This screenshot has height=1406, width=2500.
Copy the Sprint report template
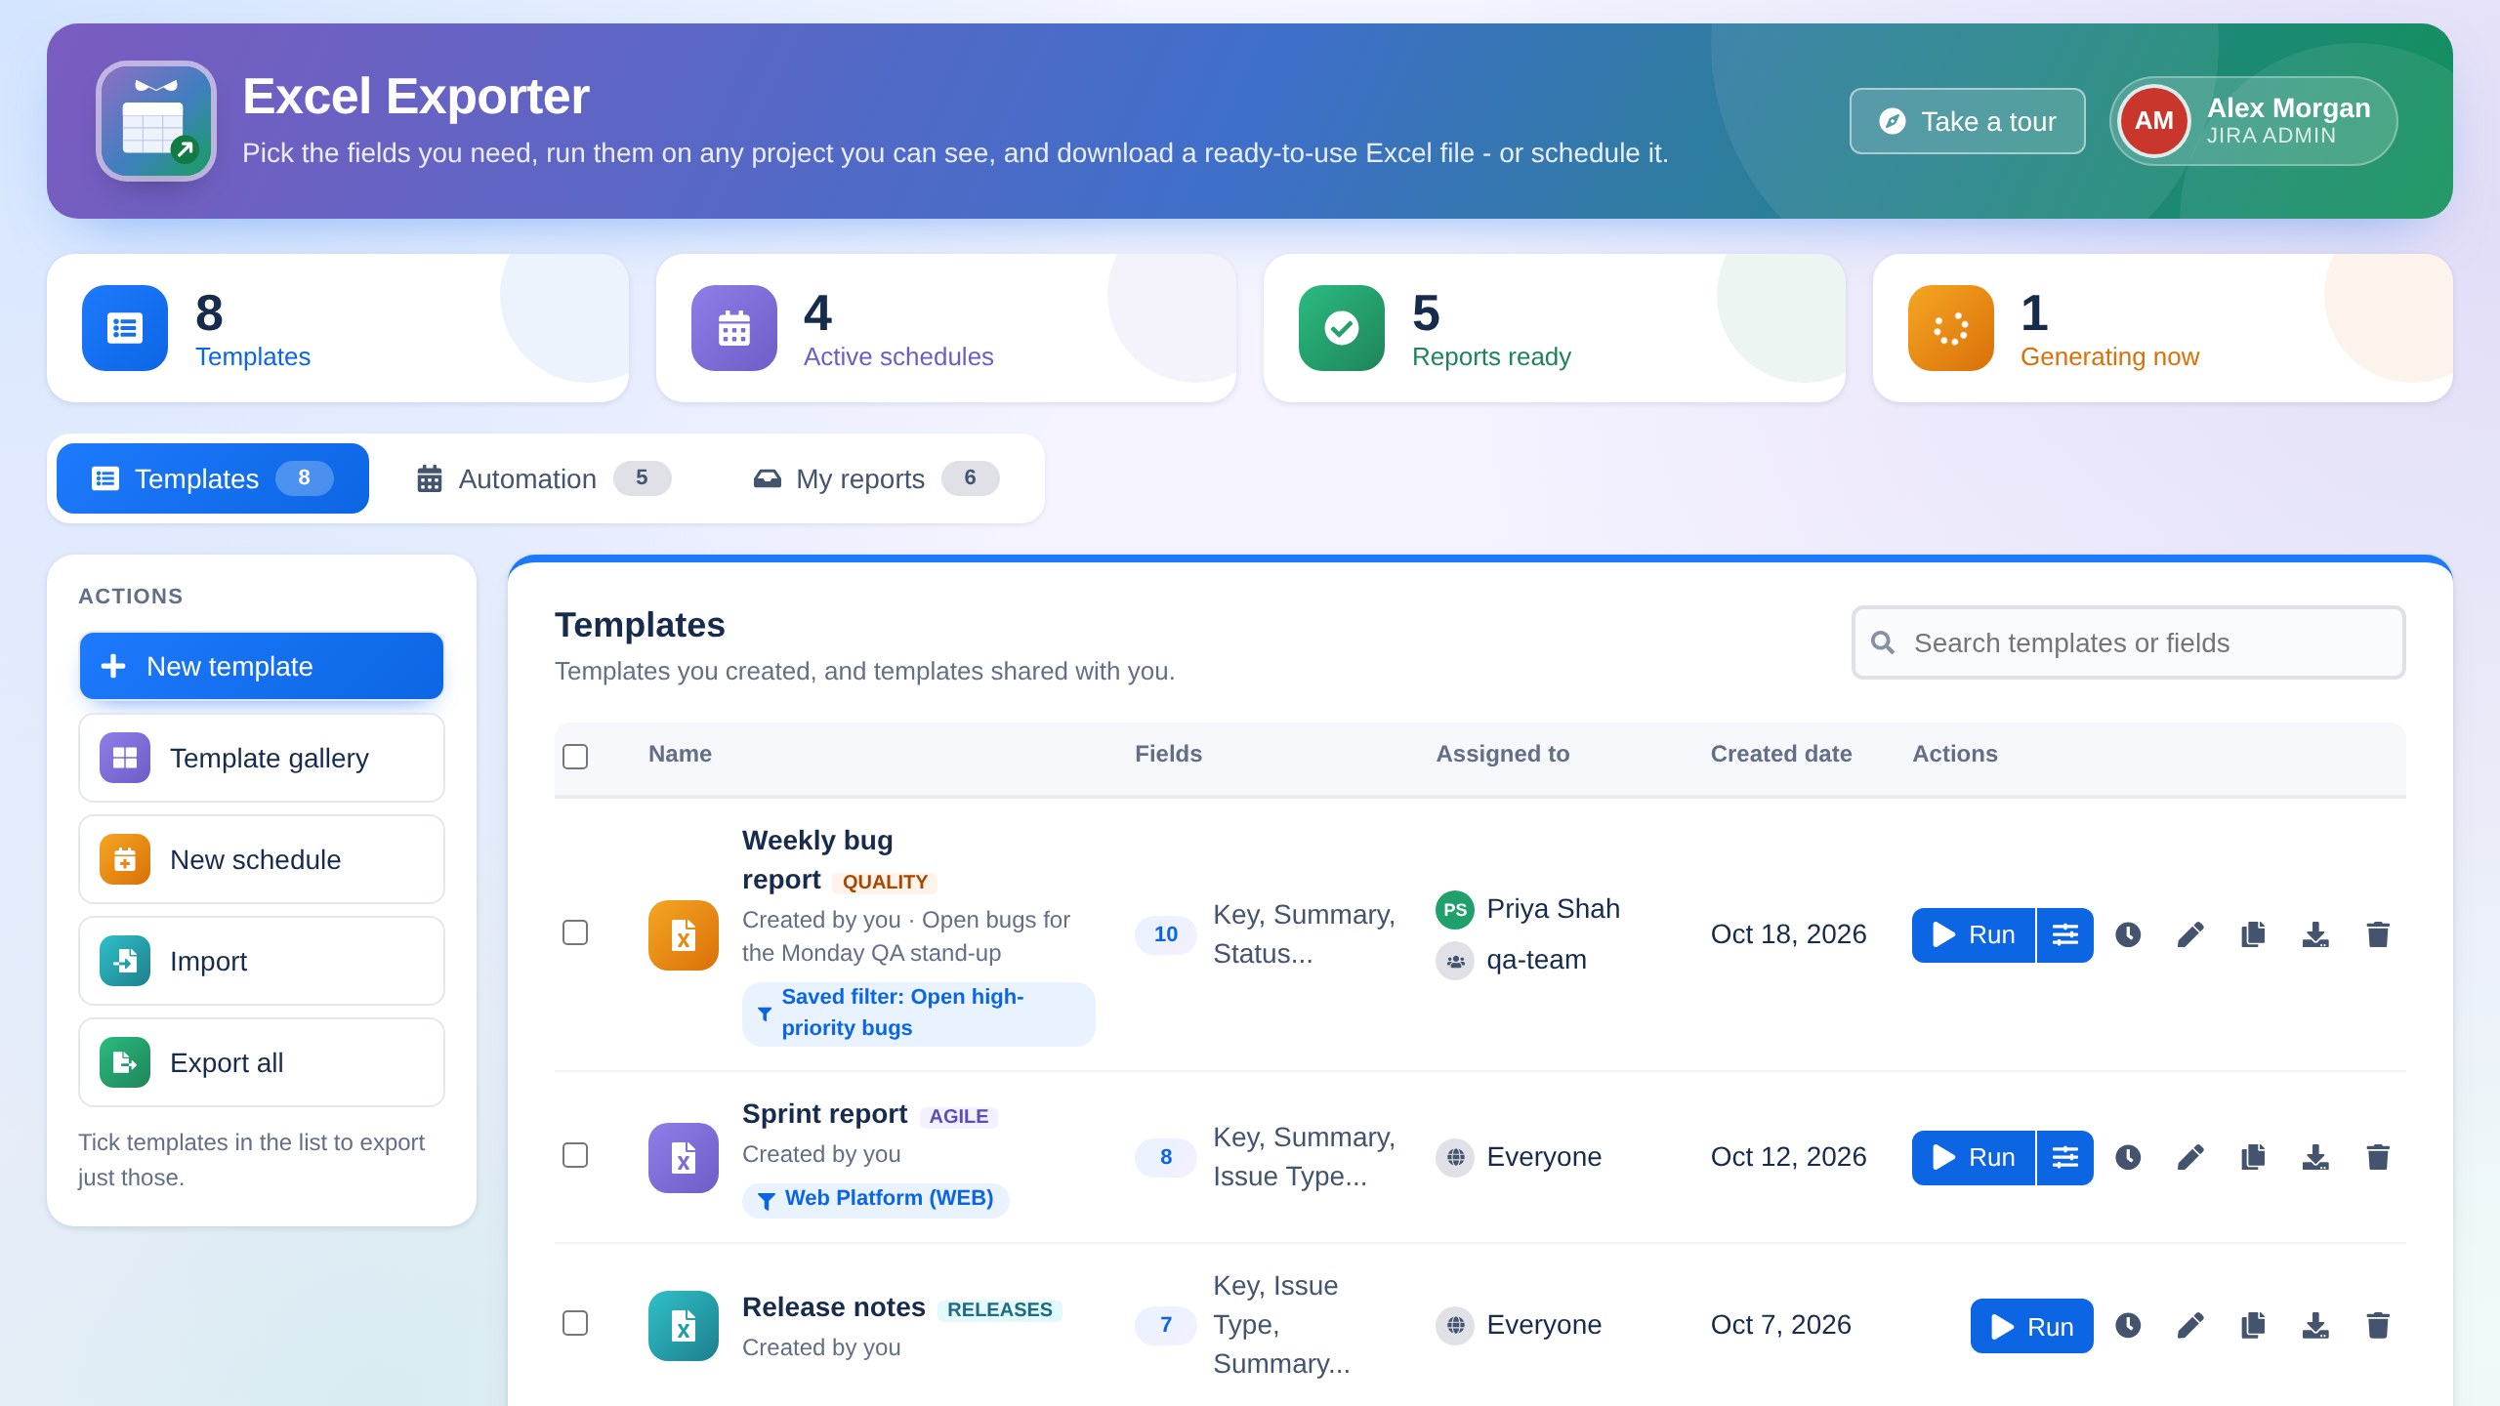[2253, 1157]
